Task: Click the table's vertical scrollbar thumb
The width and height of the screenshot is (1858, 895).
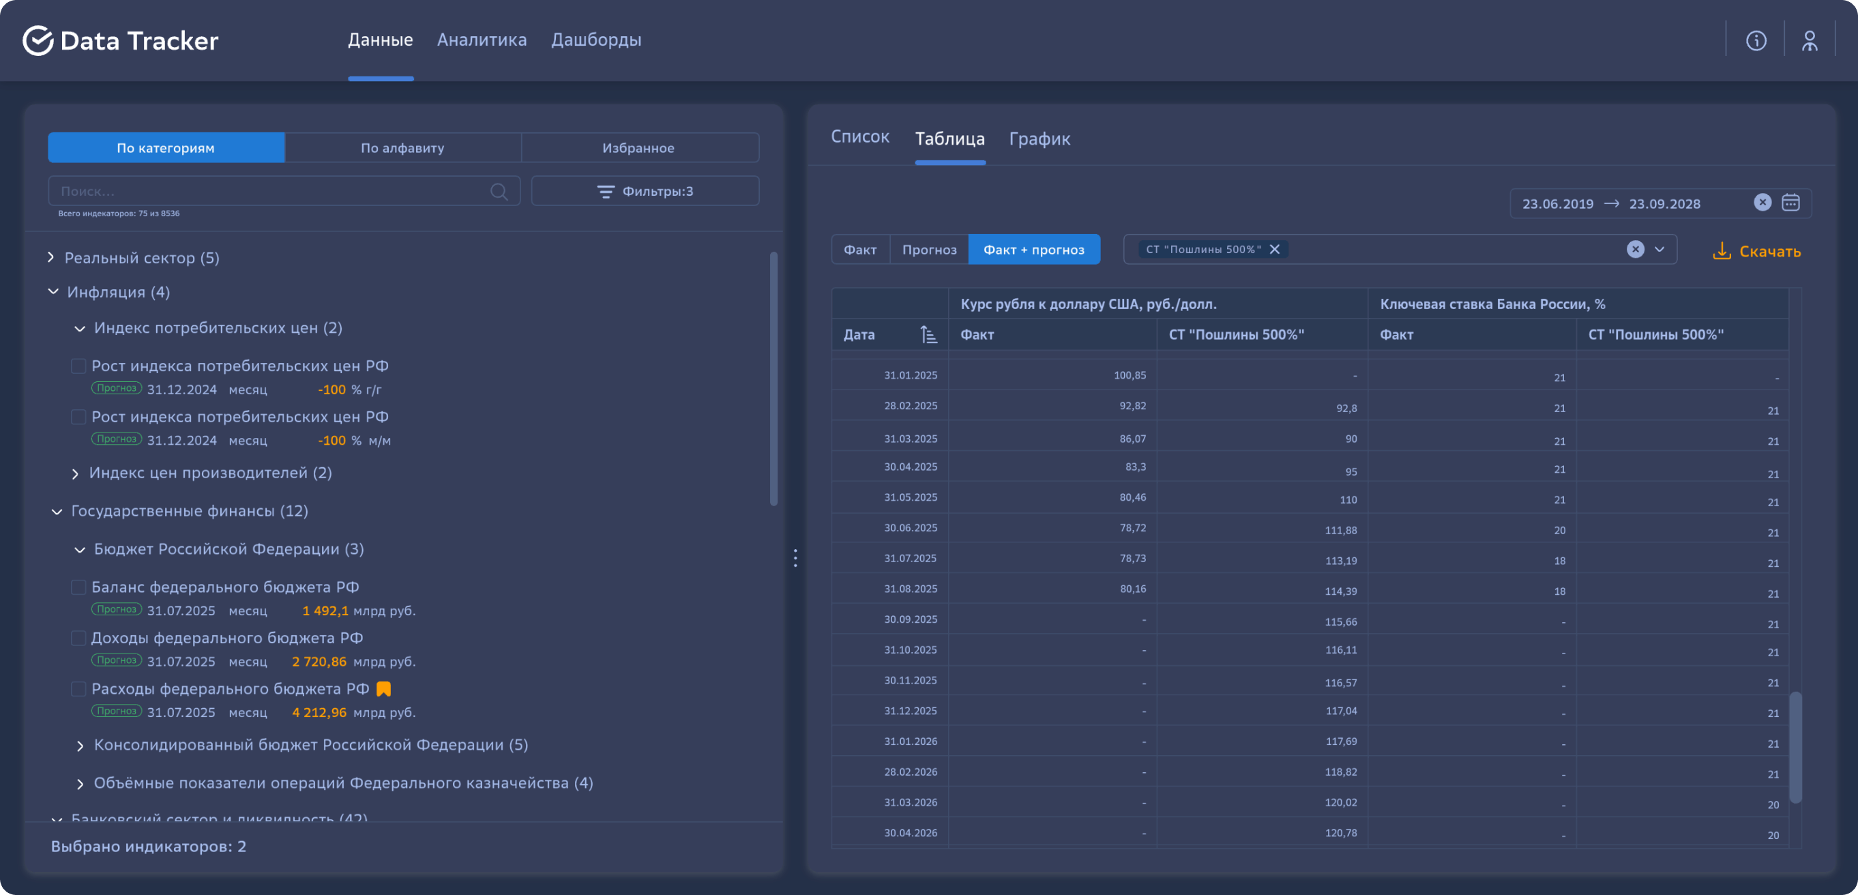Action: [x=1795, y=746]
